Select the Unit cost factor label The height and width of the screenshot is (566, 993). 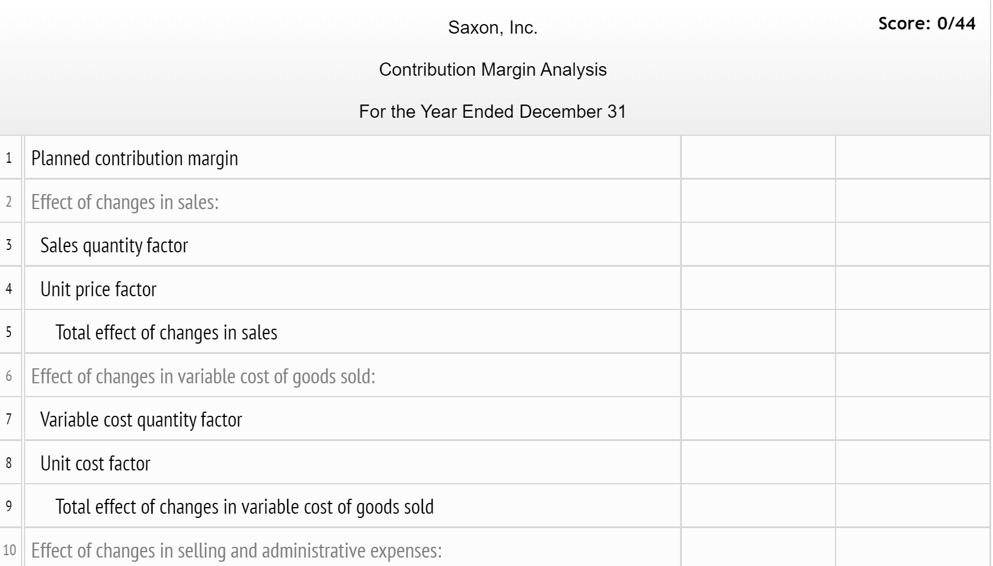point(94,463)
